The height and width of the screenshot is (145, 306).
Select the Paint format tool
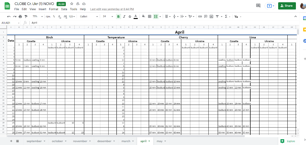[26, 17]
